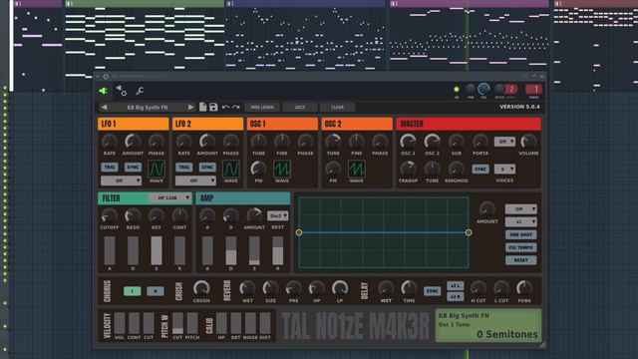Viewport: 638px width, 359px height.
Task: Toggle LFO 1 Trig button
Action: click(x=109, y=167)
